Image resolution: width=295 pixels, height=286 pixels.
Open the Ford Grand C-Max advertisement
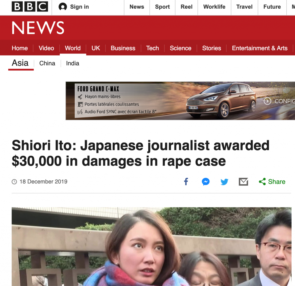tap(180, 101)
